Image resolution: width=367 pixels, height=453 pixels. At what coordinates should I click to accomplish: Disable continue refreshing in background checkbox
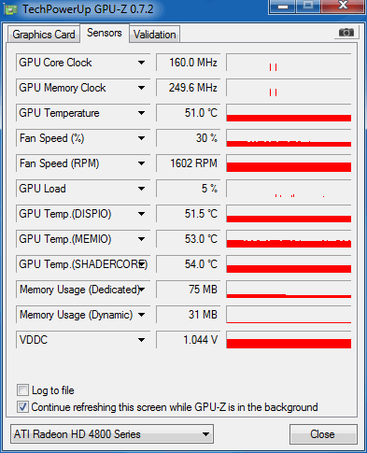(x=22, y=407)
